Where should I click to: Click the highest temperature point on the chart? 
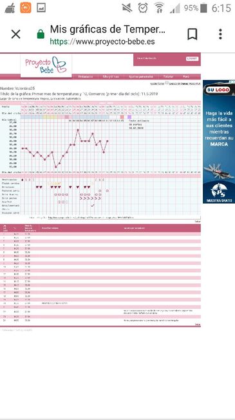(78, 130)
